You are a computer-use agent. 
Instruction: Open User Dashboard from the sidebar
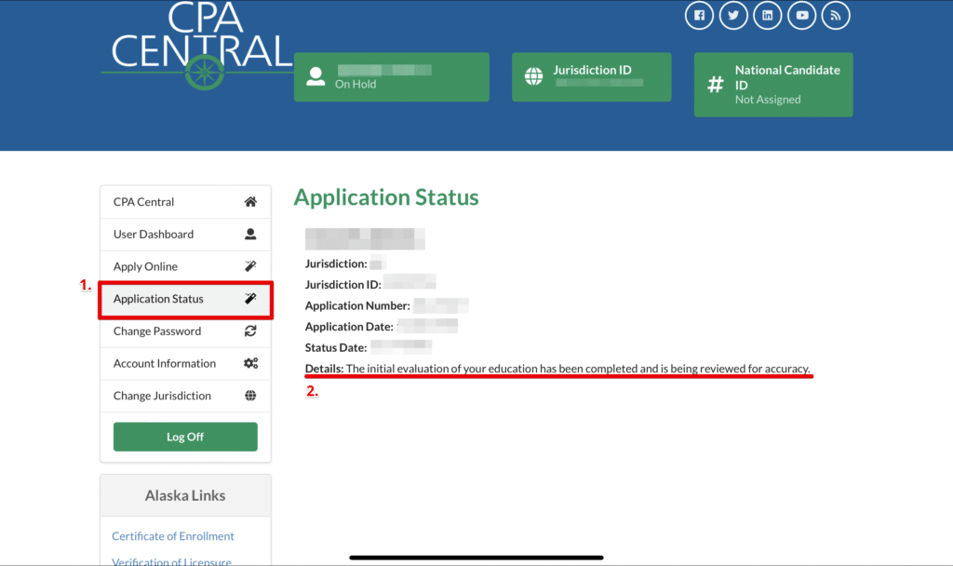click(x=185, y=234)
